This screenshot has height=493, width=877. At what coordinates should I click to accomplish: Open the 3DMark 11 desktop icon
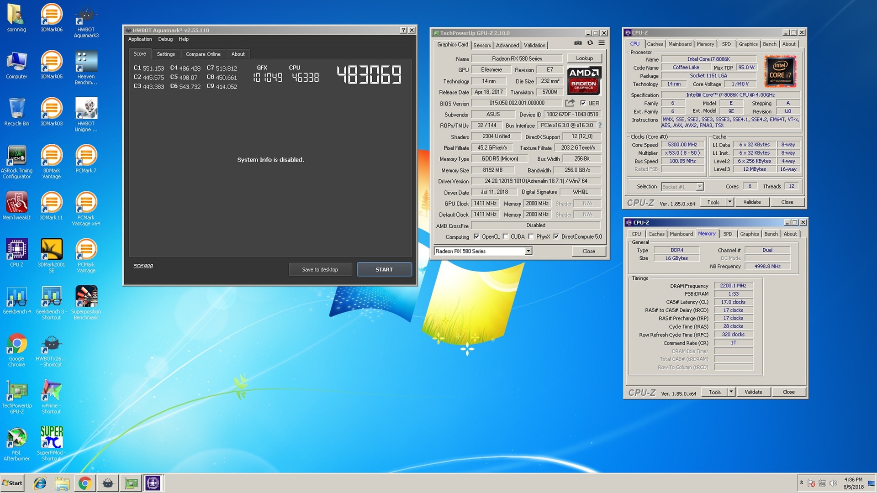51,206
